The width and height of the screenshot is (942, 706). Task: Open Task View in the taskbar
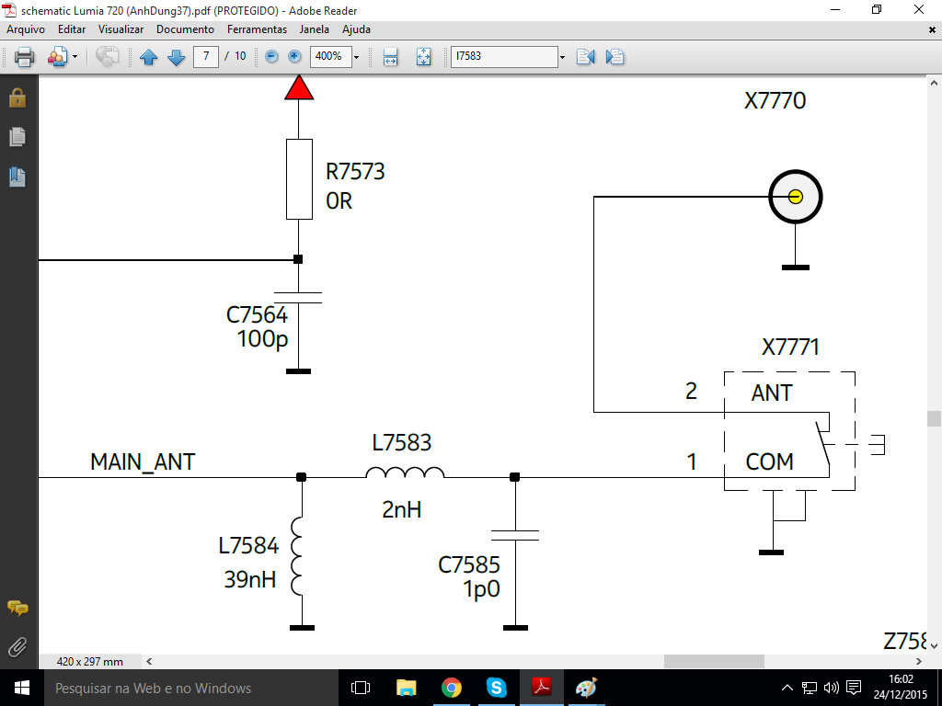coord(361,688)
